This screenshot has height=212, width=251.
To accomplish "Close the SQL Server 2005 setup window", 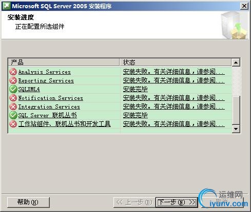I will 244,6.
